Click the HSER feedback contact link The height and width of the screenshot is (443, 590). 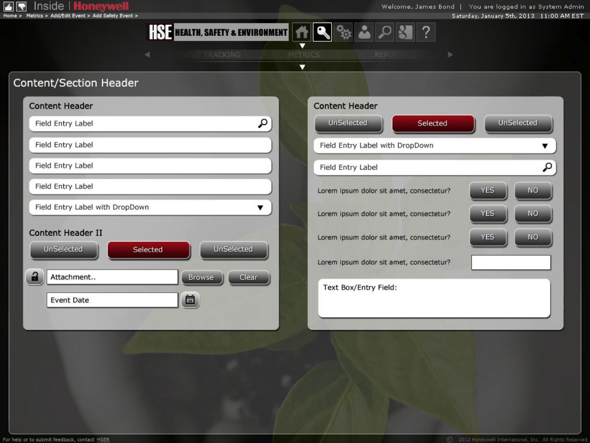103,439
